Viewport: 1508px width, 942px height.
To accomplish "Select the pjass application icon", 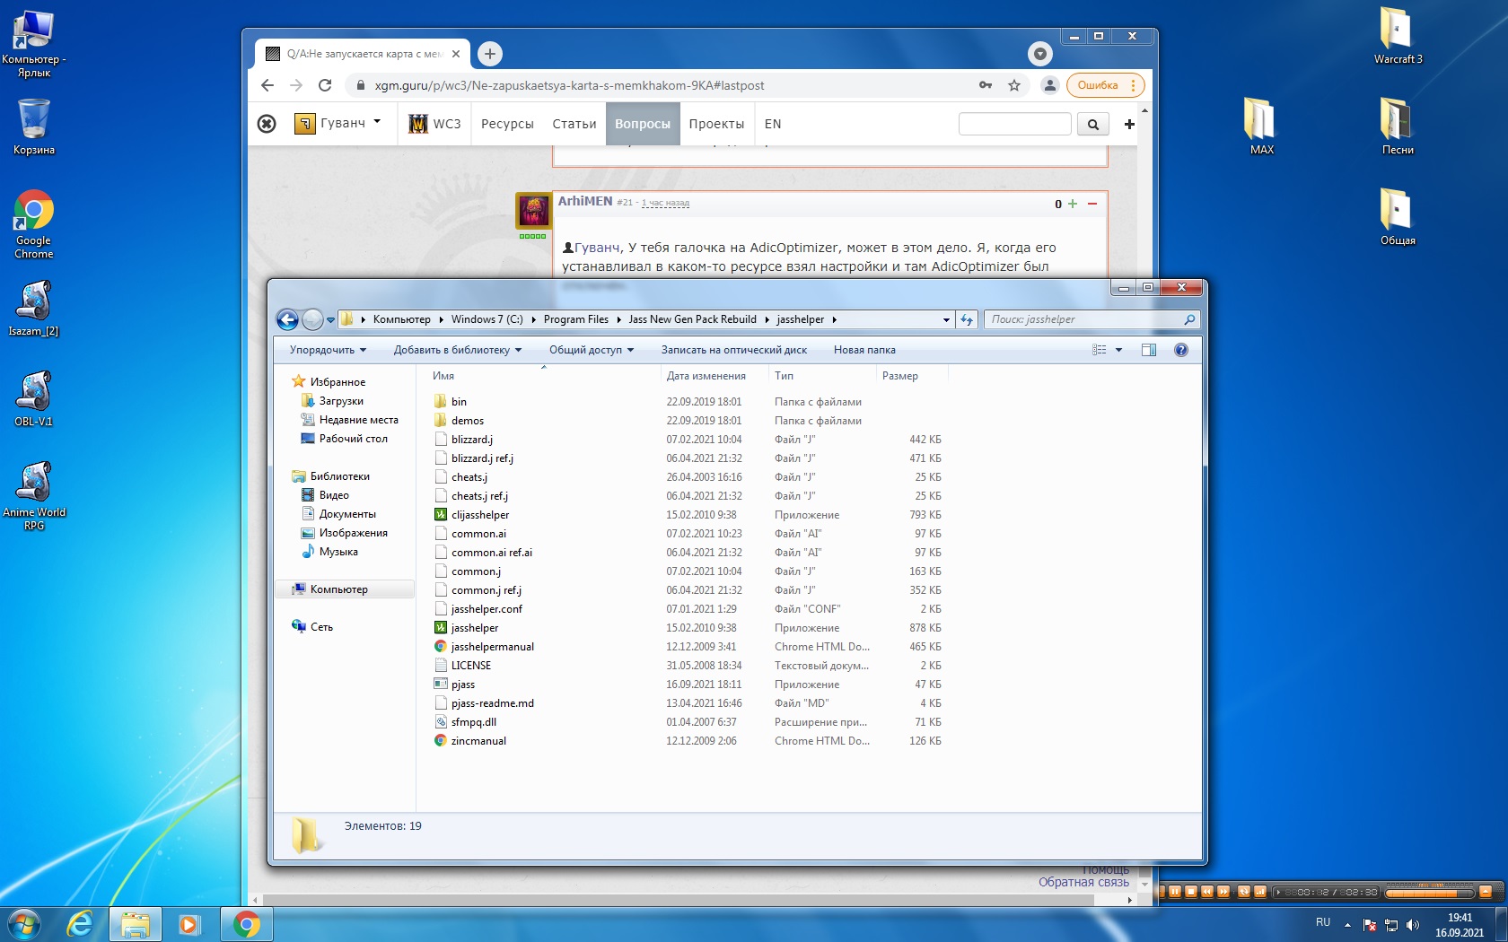I will pos(441,685).
